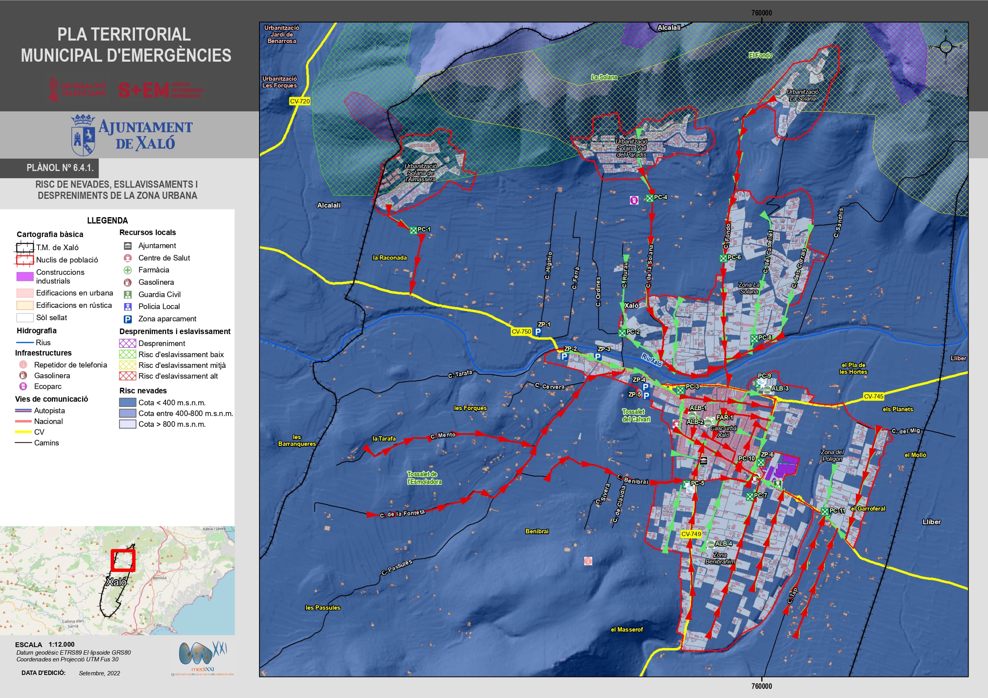Click the Centre de Salut legend icon
The width and height of the screenshot is (988, 698).
[x=128, y=258]
